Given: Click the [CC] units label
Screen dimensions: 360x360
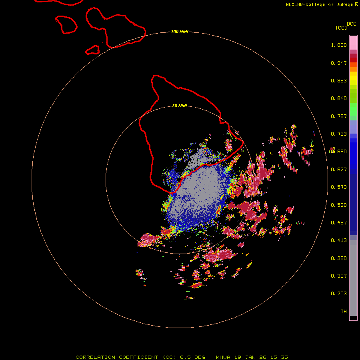Looking at the screenshot, I should coord(341,28).
